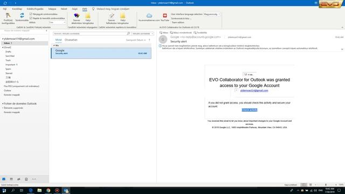Open the sort by date dropdown
Screen dimensions: 345x194
(136, 40)
